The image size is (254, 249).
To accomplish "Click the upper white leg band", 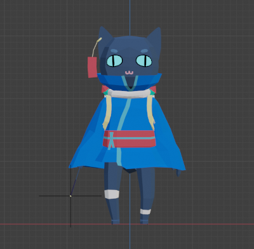I will tap(112, 194).
